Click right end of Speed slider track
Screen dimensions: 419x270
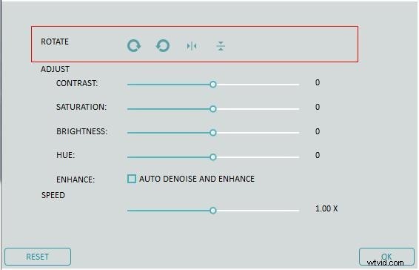coord(298,211)
